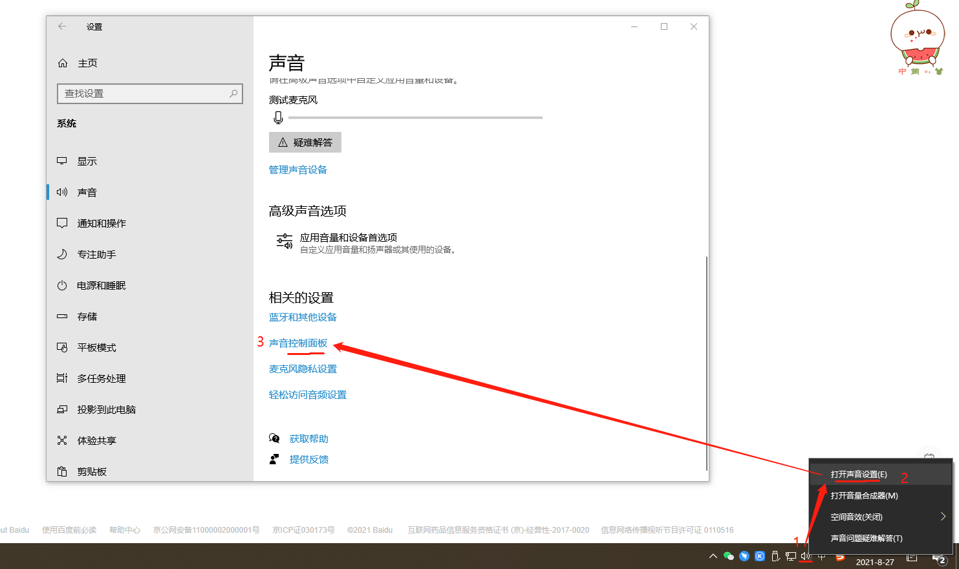Click 声音问题疑难解答(T) menu entry
This screenshot has height=569, width=959.
(866, 538)
